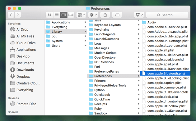Expand arrow next to QuickLook folder

tap(138, 94)
